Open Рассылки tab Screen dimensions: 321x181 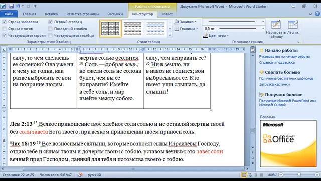(115, 14)
